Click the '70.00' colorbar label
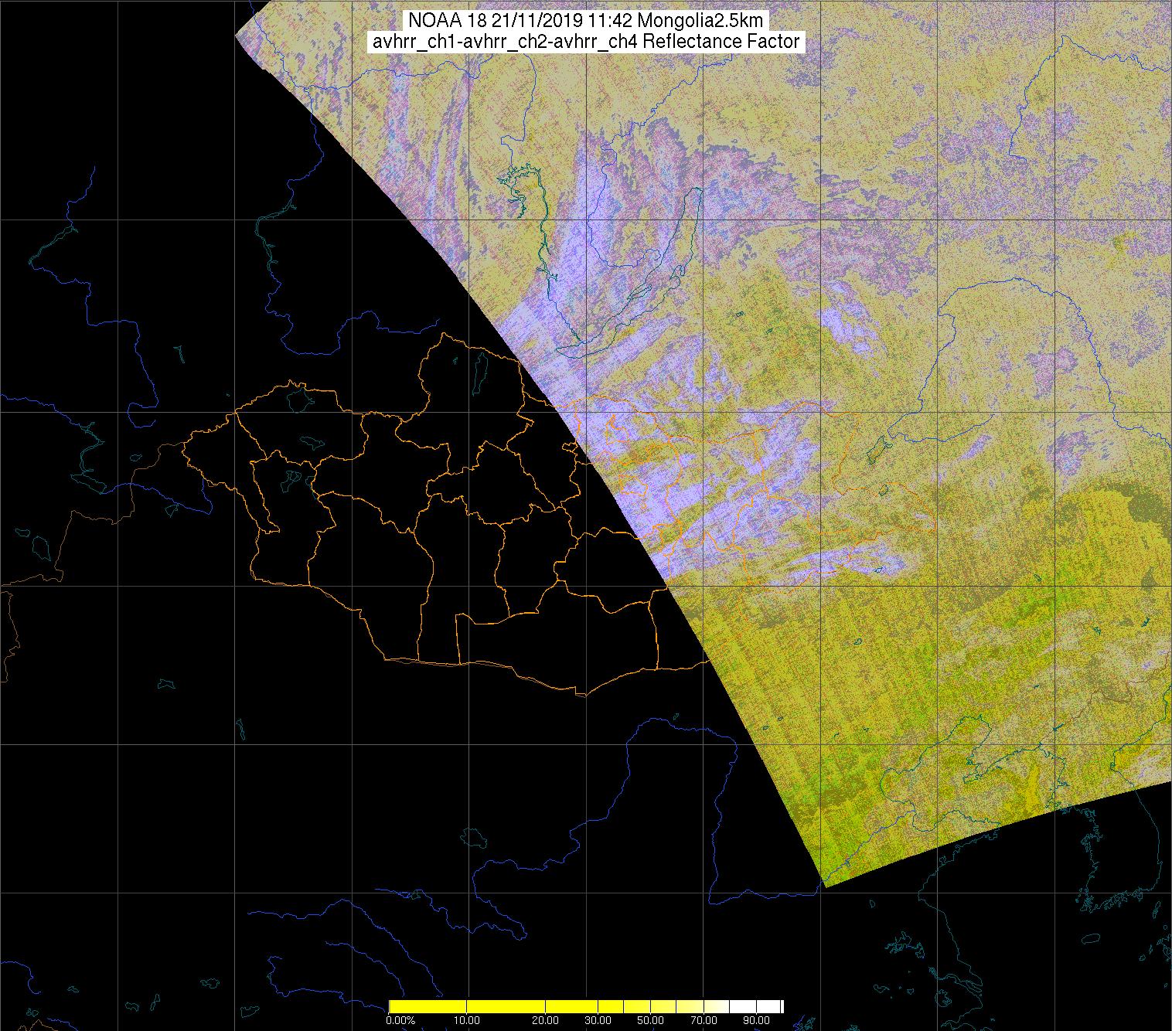This screenshot has width=1172, height=1031. tap(704, 1021)
